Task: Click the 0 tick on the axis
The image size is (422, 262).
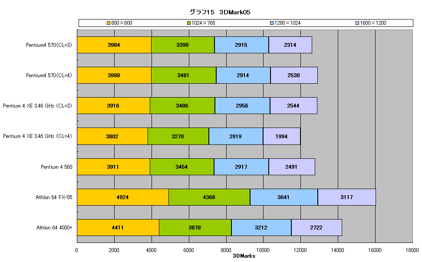Action: (x=77, y=250)
